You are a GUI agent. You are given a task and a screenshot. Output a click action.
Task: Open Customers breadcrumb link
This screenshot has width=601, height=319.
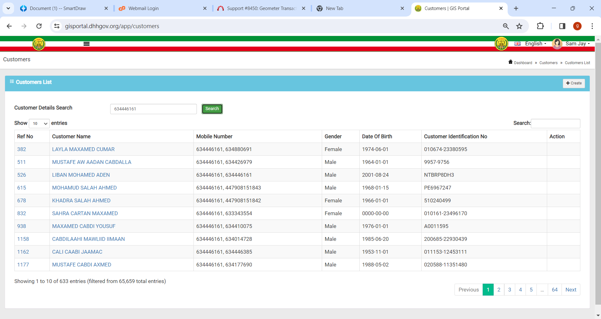click(x=548, y=63)
